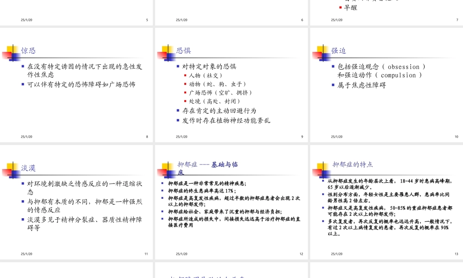Click bullet 对特定对象的恐惧
This screenshot has height=278, width=463.
209,66
